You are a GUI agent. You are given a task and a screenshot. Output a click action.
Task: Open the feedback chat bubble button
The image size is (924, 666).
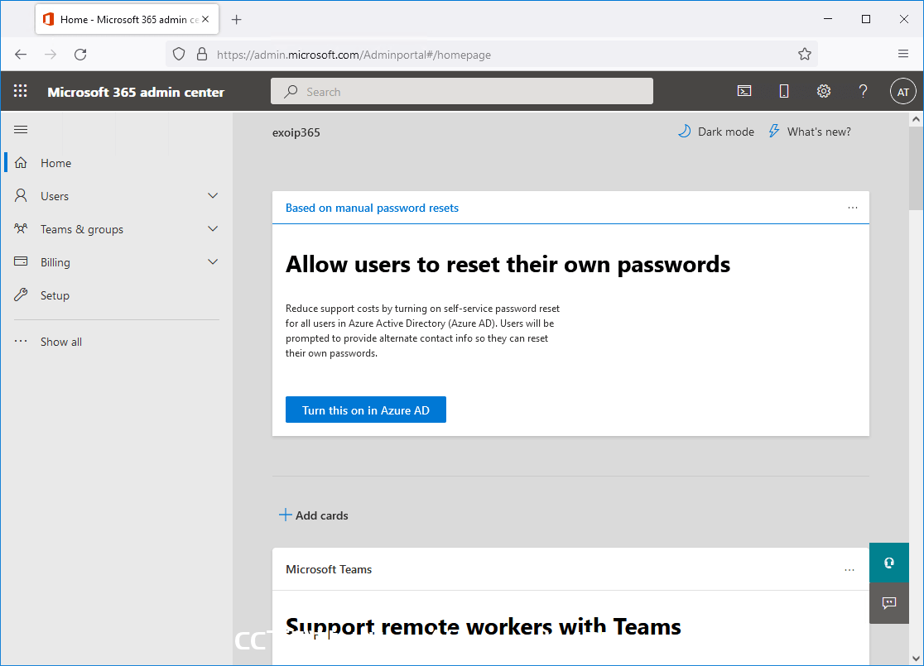click(x=889, y=603)
